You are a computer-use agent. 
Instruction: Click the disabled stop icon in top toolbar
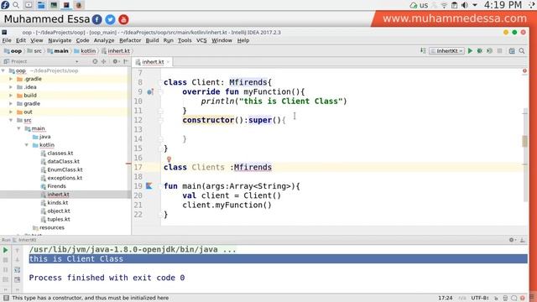500,50
